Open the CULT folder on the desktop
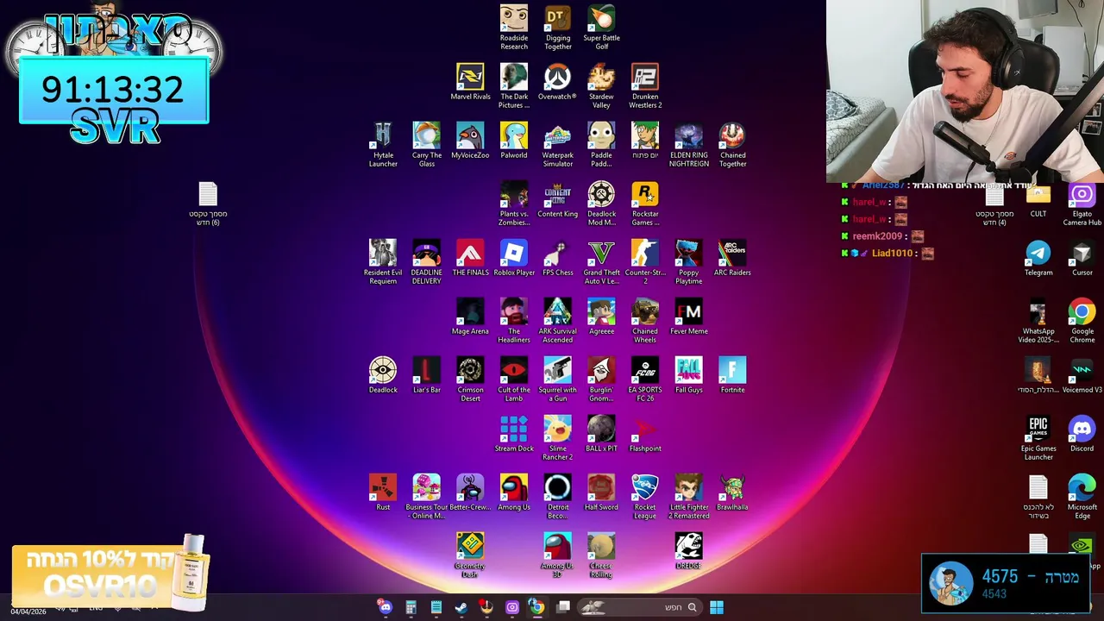This screenshot has height=621, width=1104. click(x=1038, y=199)
